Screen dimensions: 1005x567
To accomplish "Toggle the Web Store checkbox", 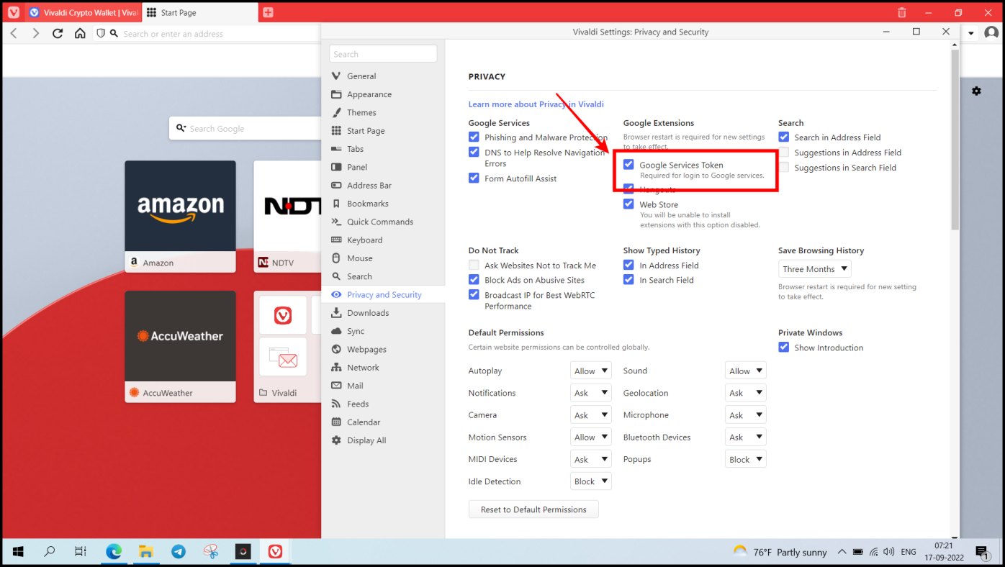I will 628,204.
